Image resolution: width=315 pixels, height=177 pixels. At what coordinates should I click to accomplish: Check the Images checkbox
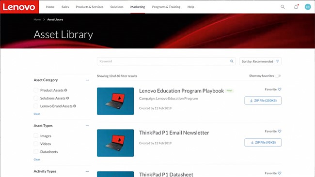(36, 136)
